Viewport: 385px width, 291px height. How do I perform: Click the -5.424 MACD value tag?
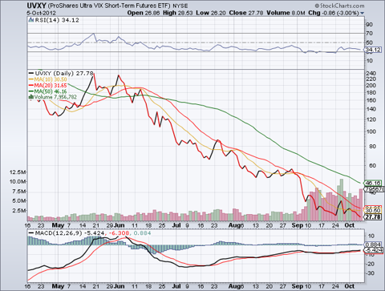click(x=374, y=250)
